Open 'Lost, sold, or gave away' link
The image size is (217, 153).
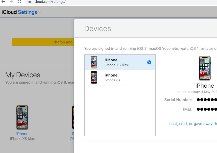(193, 124)
